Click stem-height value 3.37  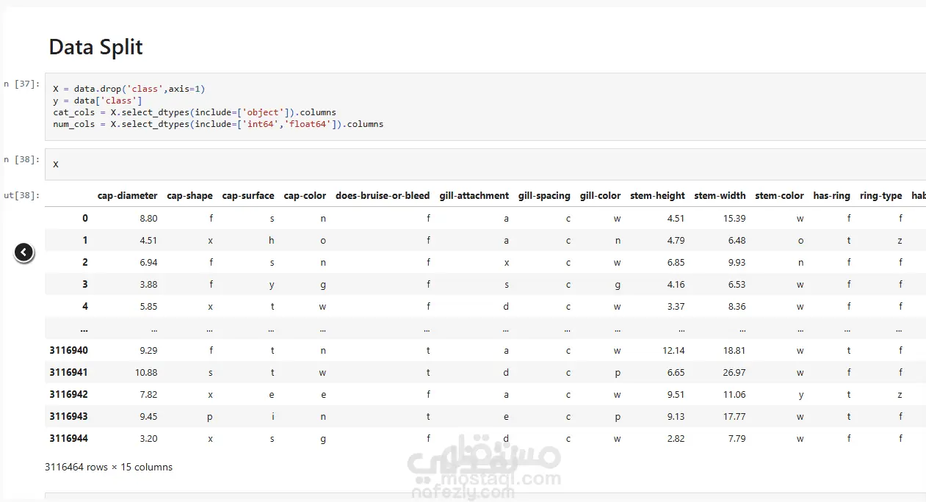[x=675, y=306]
